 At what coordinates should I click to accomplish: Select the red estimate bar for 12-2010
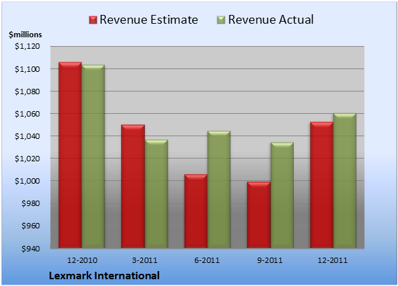tap(70, 155)
